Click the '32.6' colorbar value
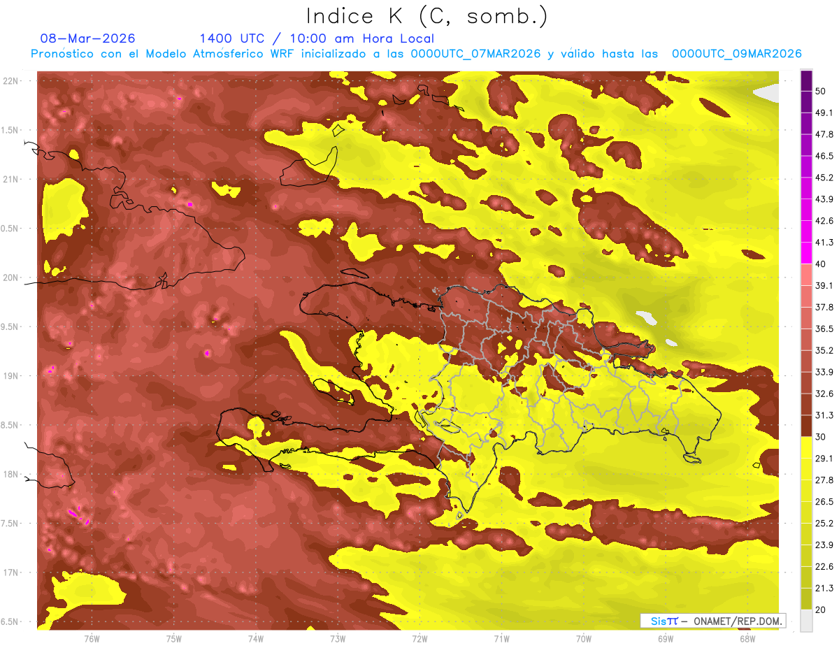Viewport: 839px width, 648px height. coord(824,394)
